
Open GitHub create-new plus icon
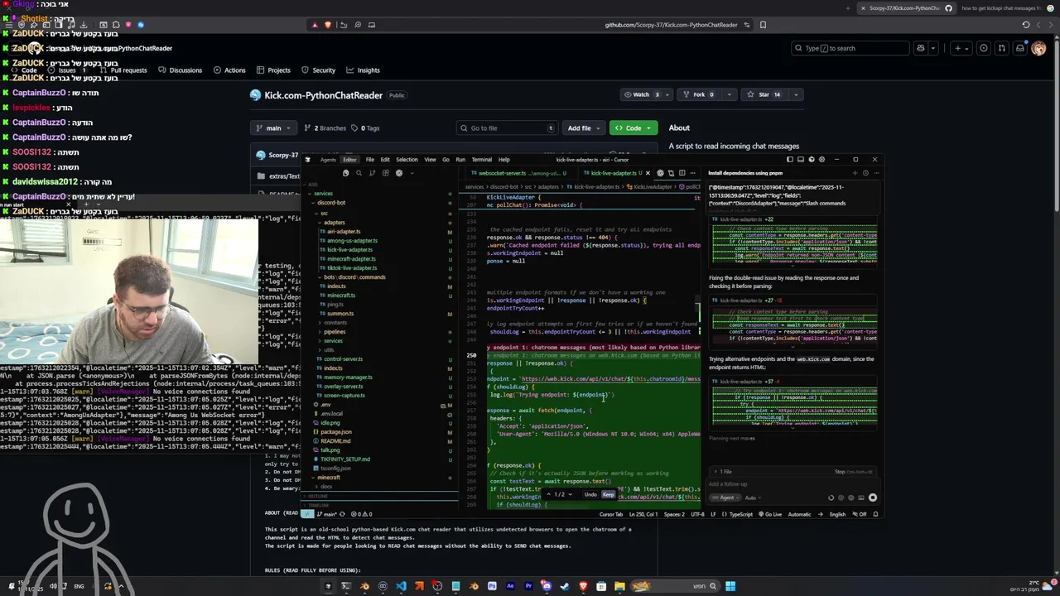click(961, 48)
